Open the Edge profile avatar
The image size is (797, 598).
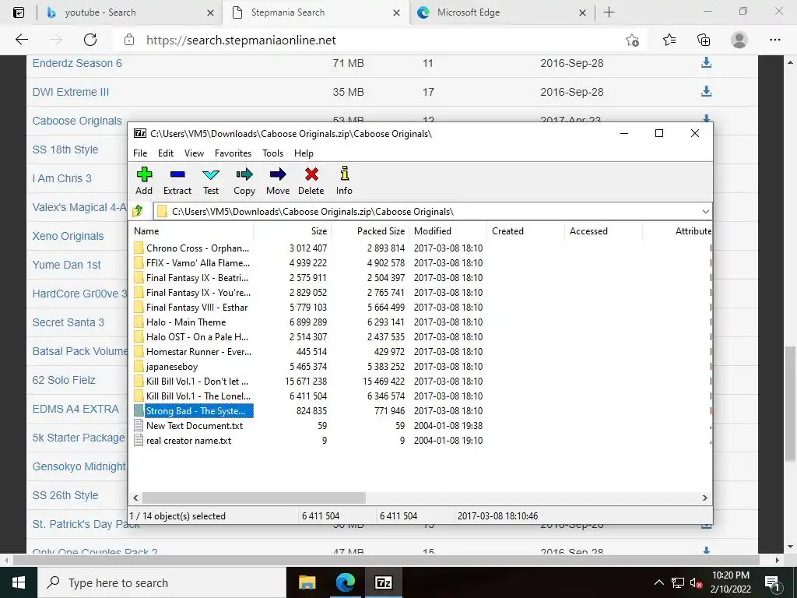click(x=739, y=40)
